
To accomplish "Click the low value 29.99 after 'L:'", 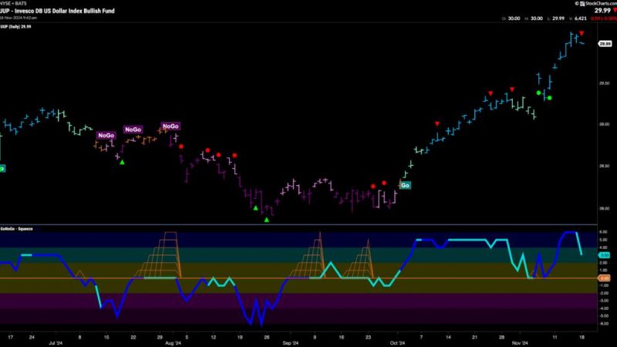I will point(558,19).
